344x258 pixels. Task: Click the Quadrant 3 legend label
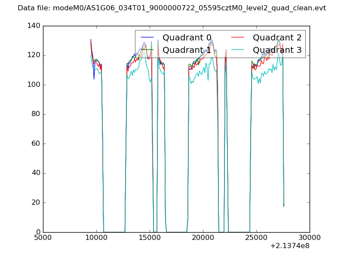click(277, 50)
